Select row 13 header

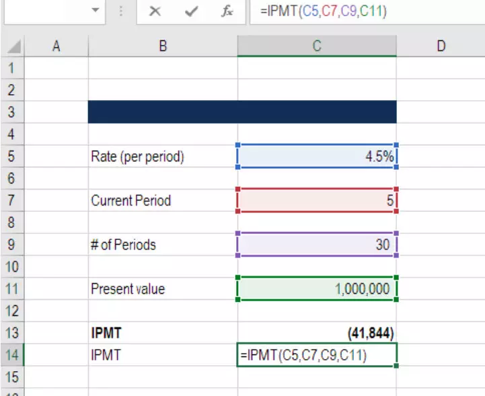pyautogui.click(x=11, y=333)
